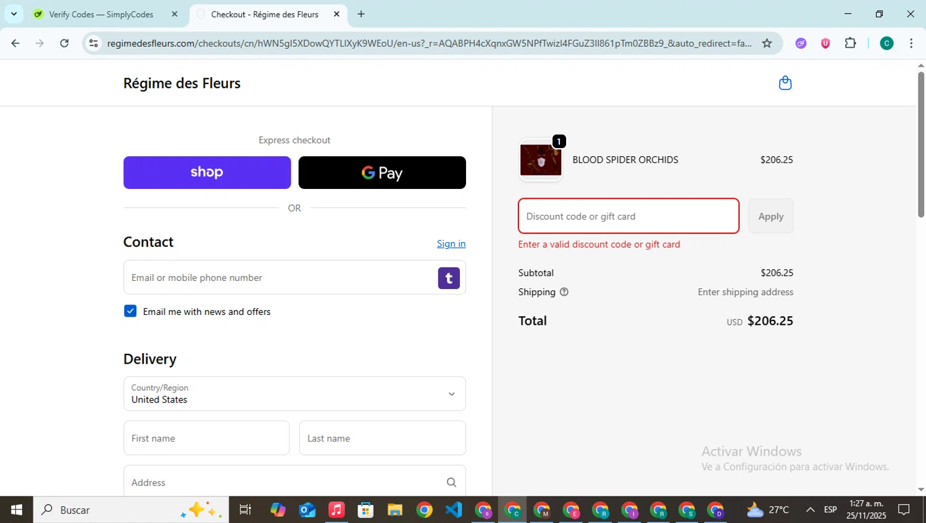Click the Blood Spider Orchids product thumbnail
Viewport: 926px width, 523px height.
541,160
